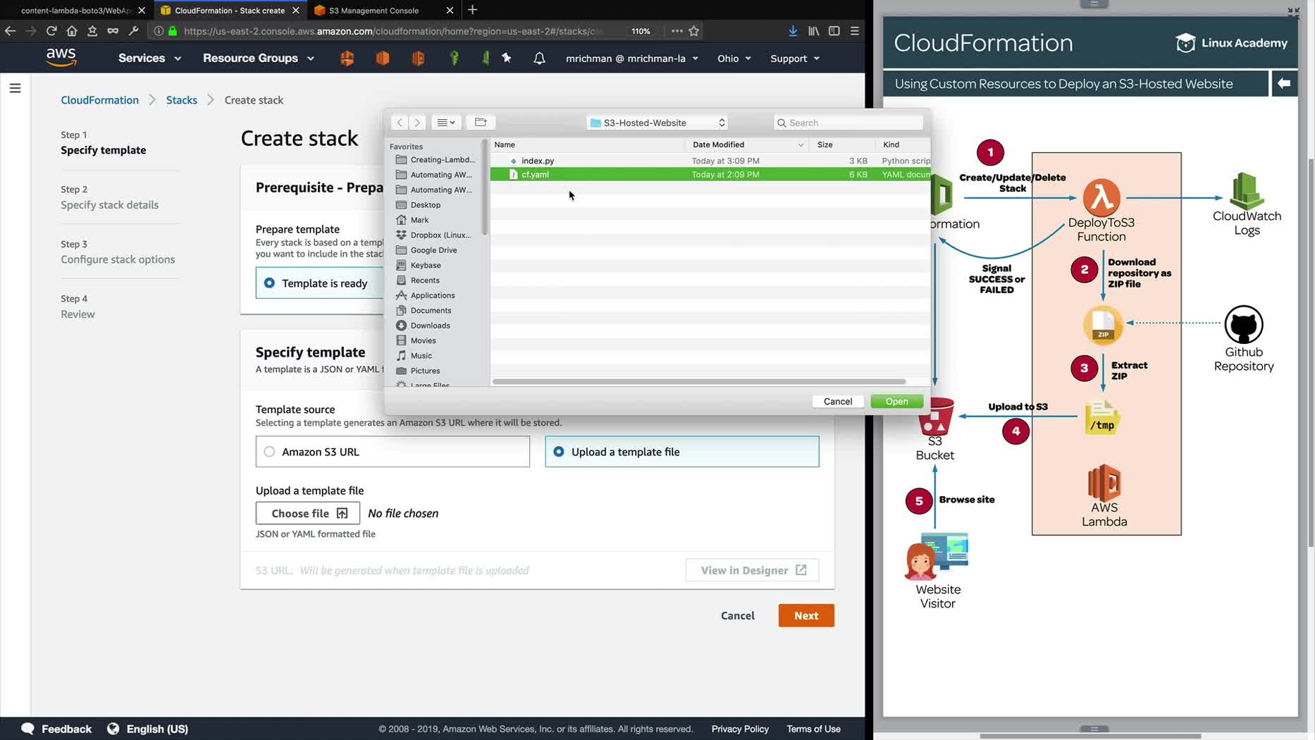Select the Template is ready option
The width and height of the screenshot is (1315, 740).
(x=269, y=283)
